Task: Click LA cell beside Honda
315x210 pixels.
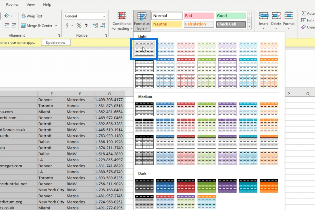Action: 52,172
